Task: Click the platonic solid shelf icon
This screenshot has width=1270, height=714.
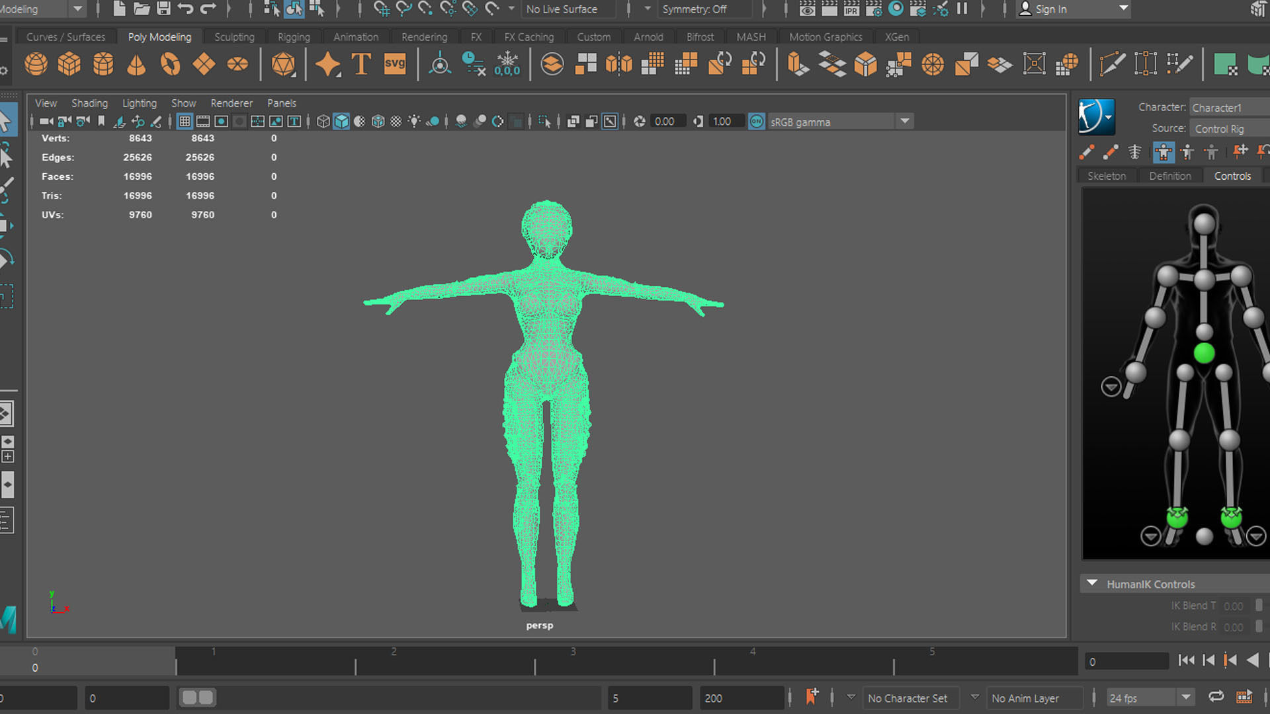Action: [x=283, y=64]
